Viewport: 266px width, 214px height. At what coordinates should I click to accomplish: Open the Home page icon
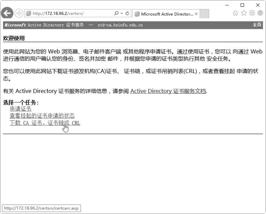(236, 13)
